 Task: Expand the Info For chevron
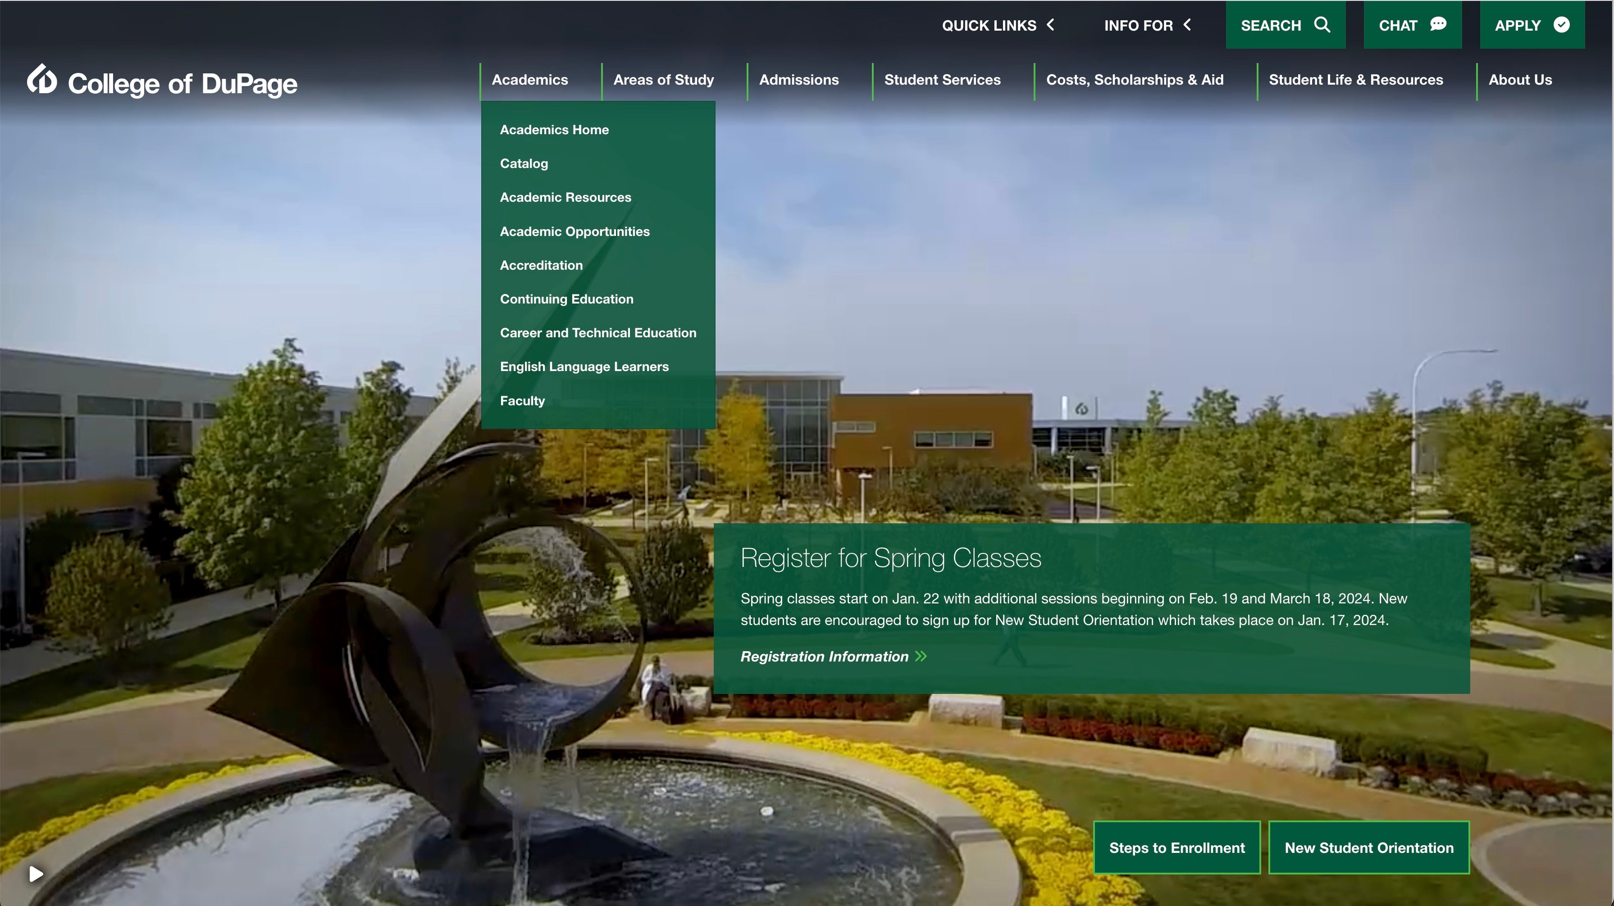1187,25
